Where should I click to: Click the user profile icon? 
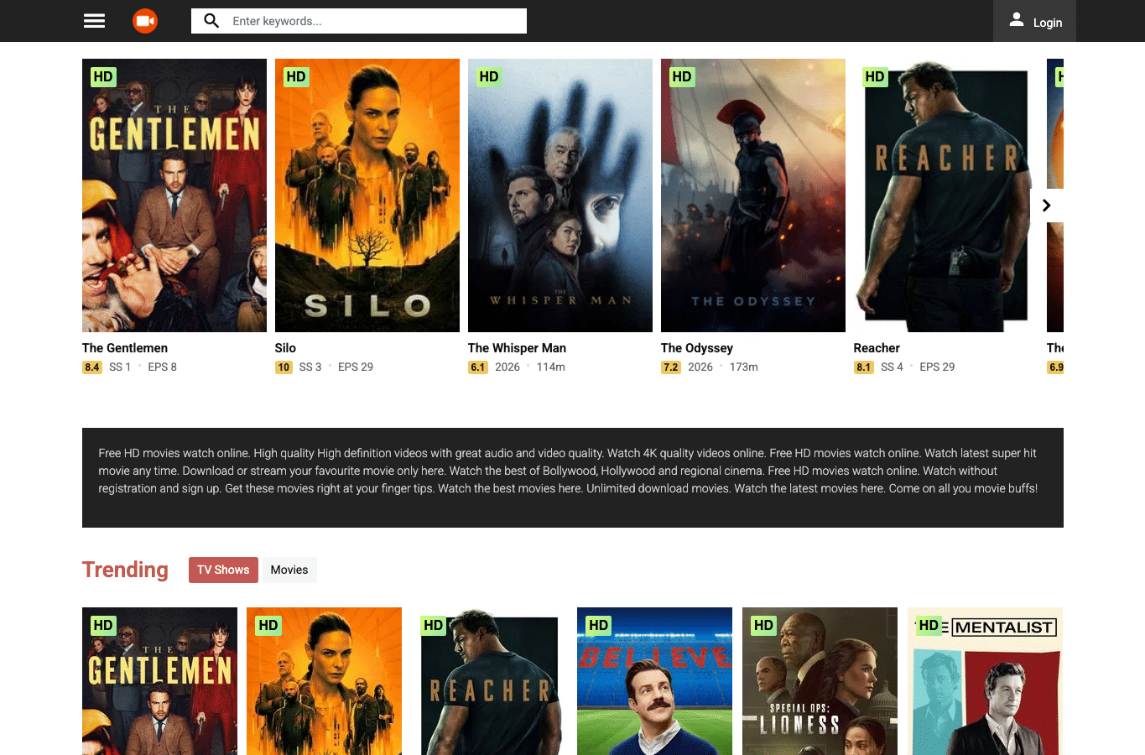1016,20
